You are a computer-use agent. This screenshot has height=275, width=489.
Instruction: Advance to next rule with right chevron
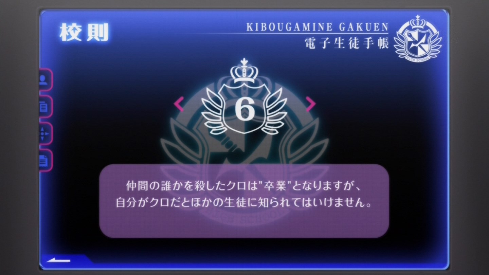click(x=310, y=104)
